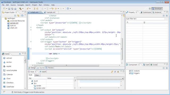Open the Style value combo box dropdown
This screenshot has height=95, width=170.
pyautogui.click(x=123, y=78)
